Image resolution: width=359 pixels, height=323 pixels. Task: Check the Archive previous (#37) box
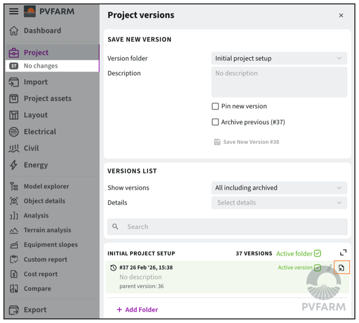[x=215, y=122]
